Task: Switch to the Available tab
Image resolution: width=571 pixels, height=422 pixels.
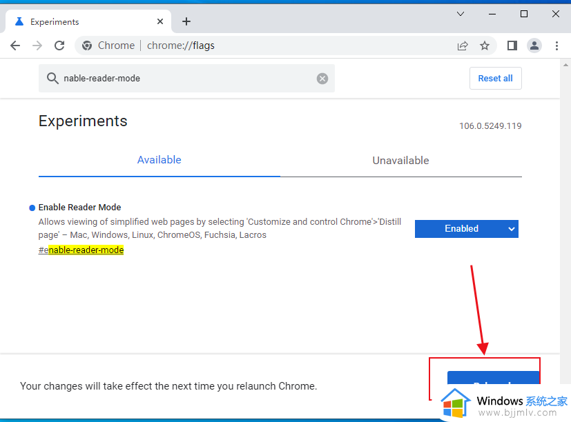Action: [x=159, y=160]
